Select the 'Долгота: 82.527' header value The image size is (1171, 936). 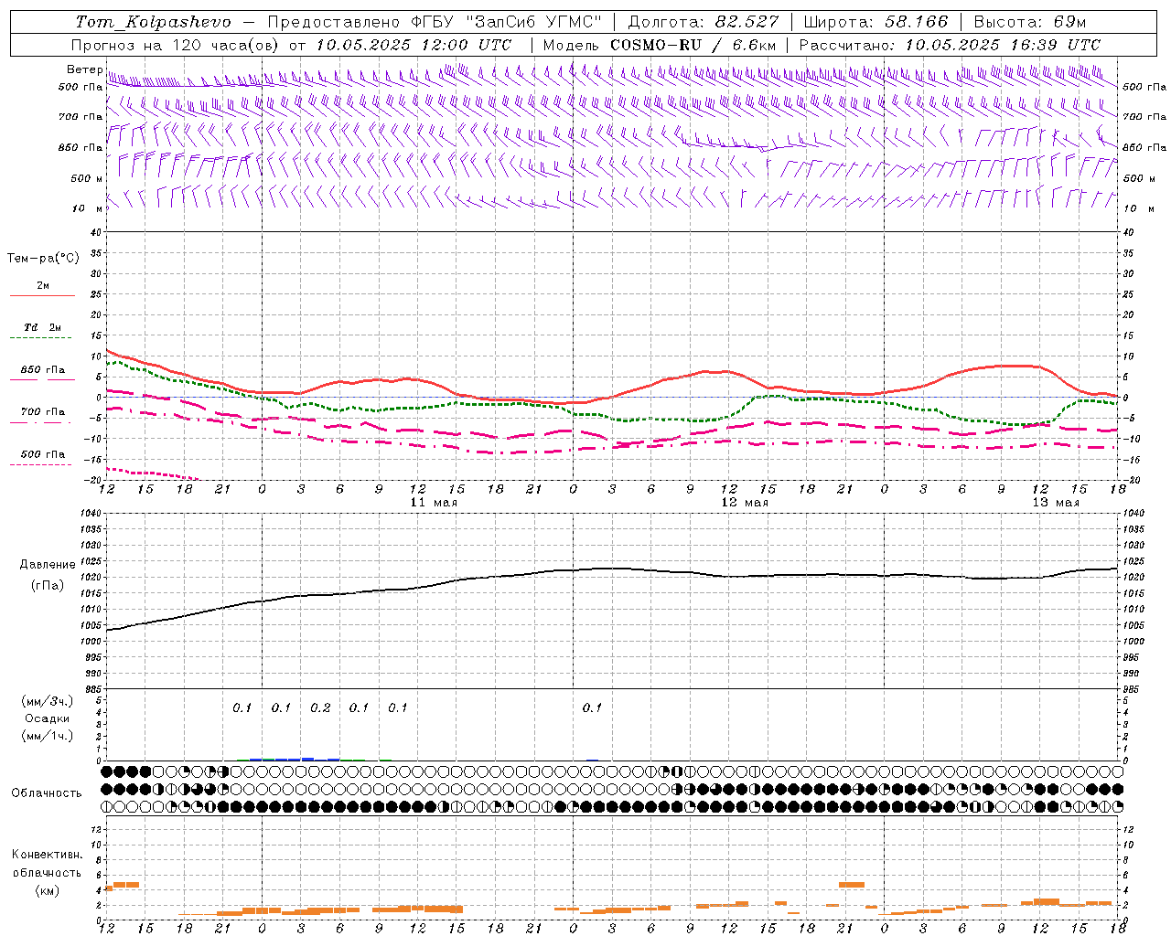pyautogui.click(x=704, y=22)
